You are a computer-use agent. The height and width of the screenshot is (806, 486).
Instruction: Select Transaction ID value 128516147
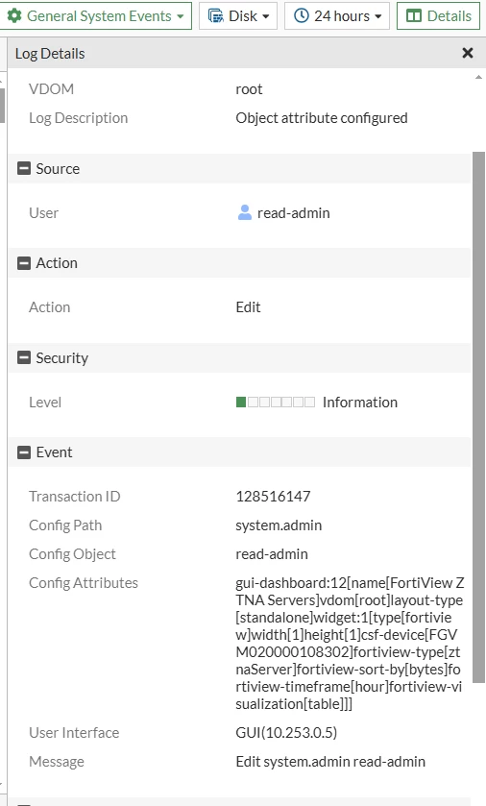pos(273,496)
